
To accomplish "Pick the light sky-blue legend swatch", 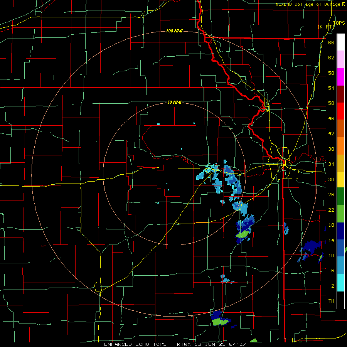I will [340, 265].
